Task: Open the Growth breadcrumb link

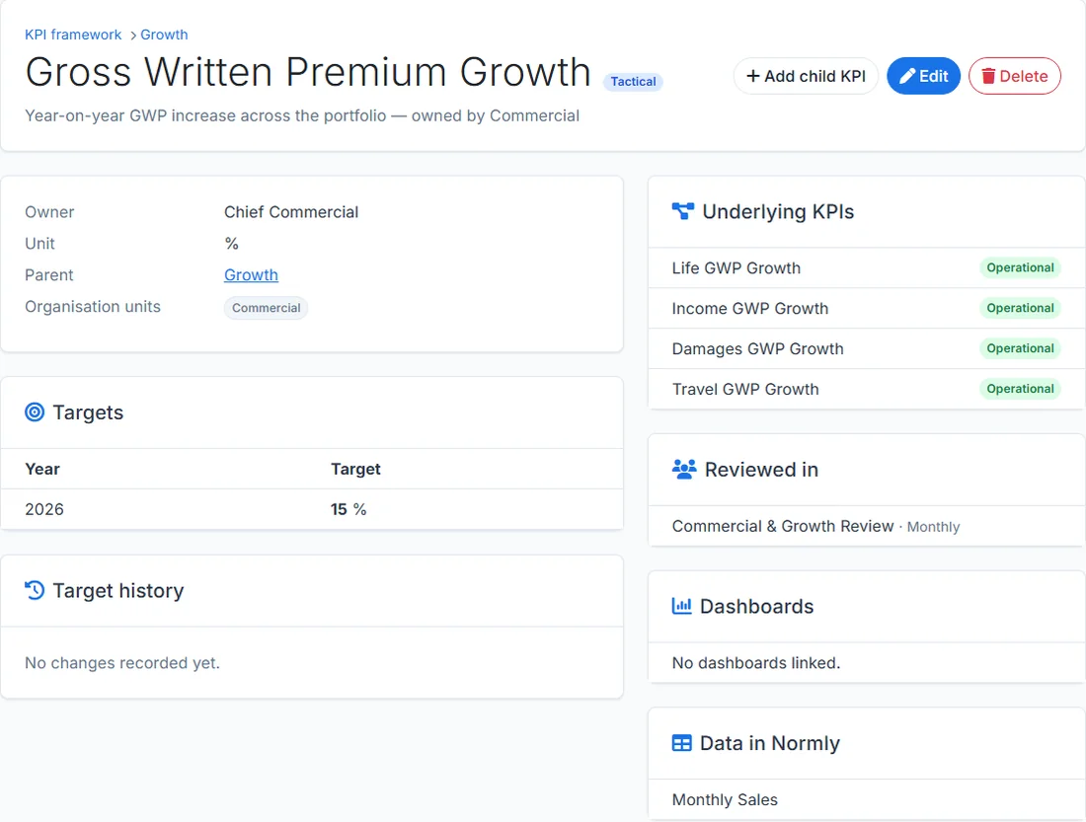Action: click(x=164, y=35)
